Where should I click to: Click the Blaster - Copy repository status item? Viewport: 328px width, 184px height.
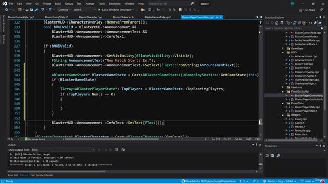pos(280,181)
